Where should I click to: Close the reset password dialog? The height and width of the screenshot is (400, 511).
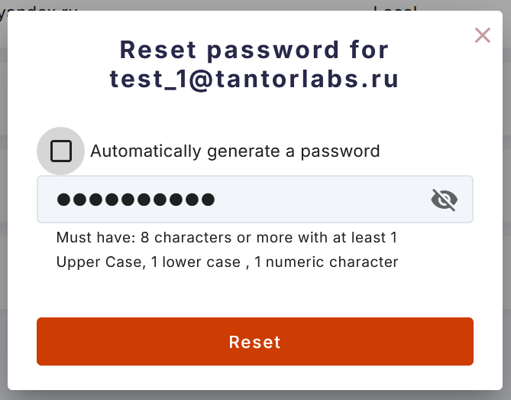click(x=482, y=35)
